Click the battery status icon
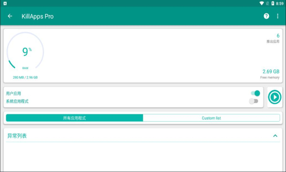Image resolution: width=286 pixels, height=172 pixels. 273,3
